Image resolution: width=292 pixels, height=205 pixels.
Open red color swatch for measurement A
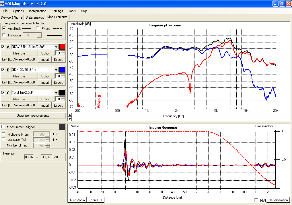point(62,47)
